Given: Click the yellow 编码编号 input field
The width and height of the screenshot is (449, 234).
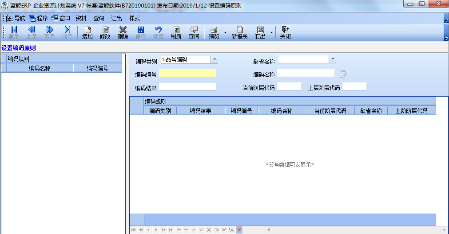Looking at the screenshot, I should pyautogui.click(x=187, y=73).
